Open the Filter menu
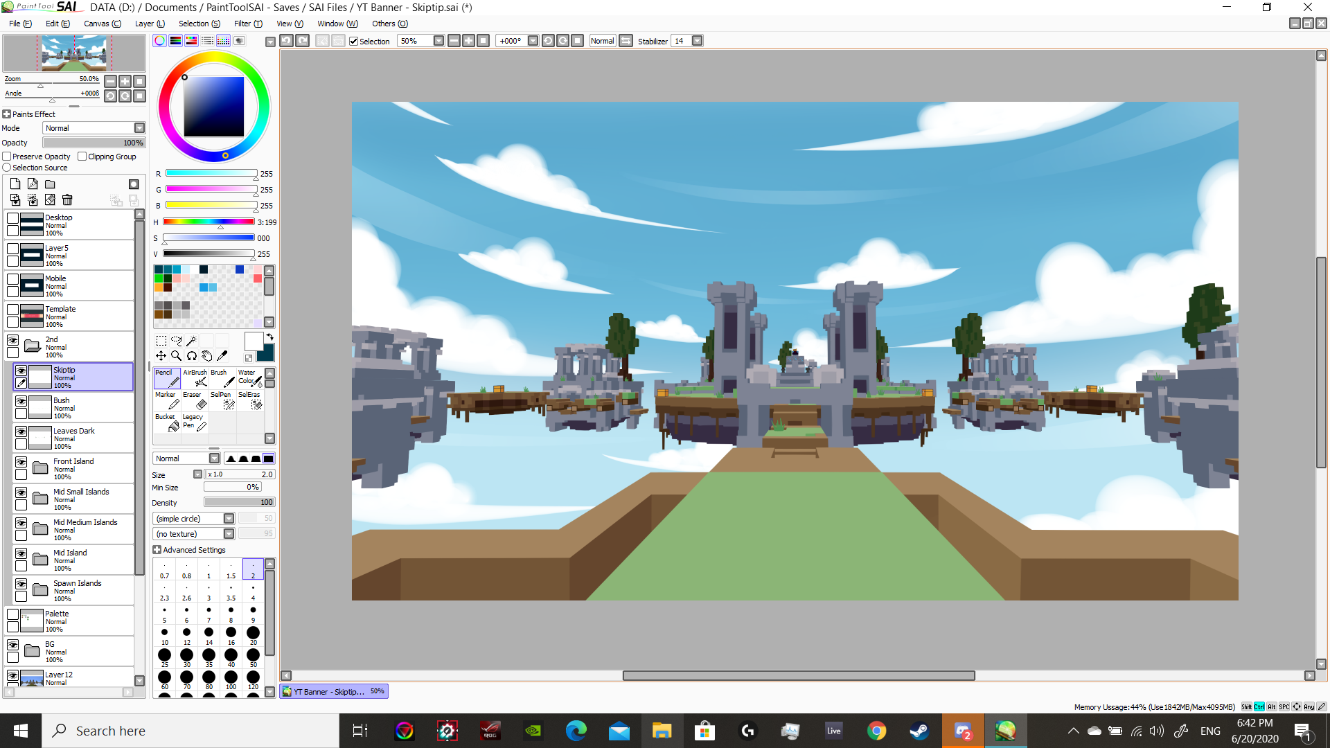This screenshot has height=748, width=1330. click(x=248, y=24)
